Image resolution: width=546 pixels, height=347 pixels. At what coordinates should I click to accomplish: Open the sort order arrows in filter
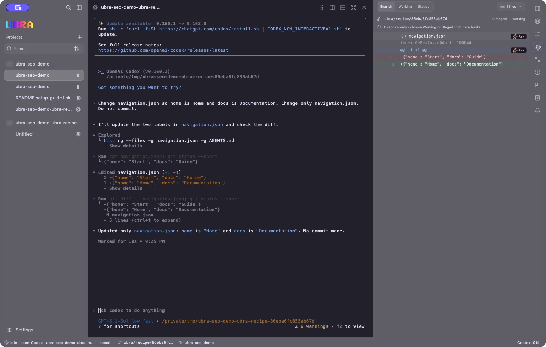tap(77, 49)
